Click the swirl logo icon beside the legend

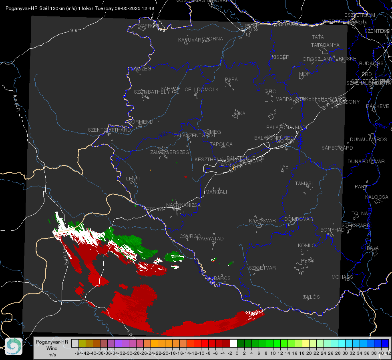[x=14, y=346]
